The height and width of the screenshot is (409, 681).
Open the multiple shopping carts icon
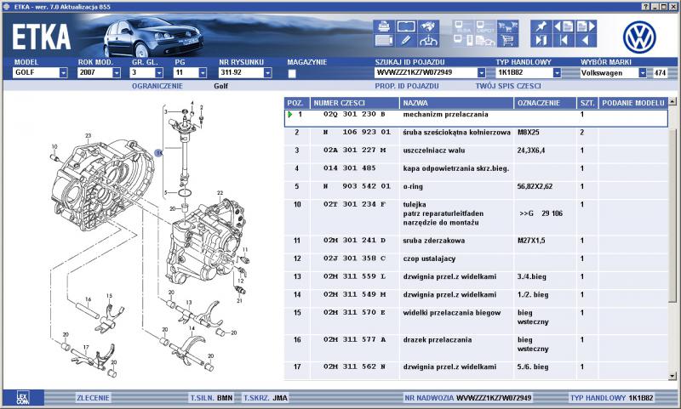coord(507,26)
